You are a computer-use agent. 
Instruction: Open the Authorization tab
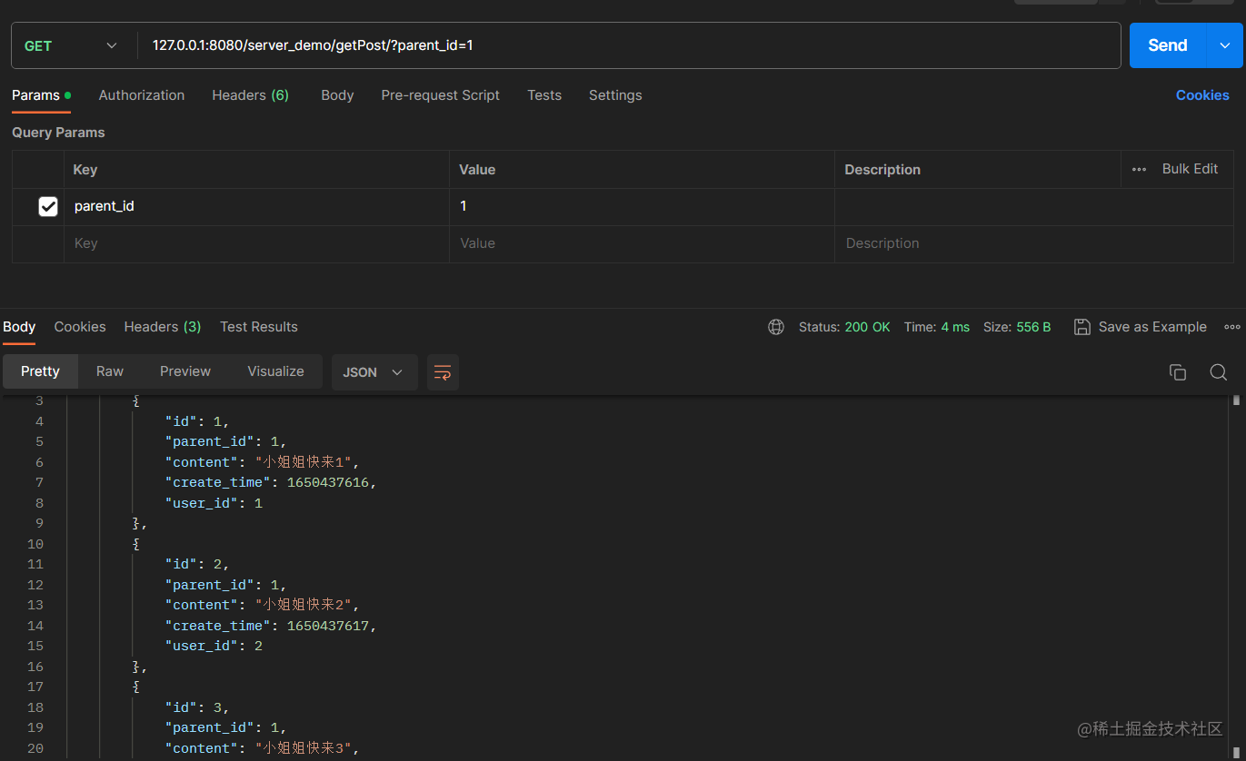142,95
